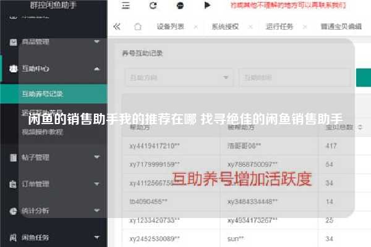Viewport: 371px width, 247px height.
Task: Click the 被帮助方 column header
Action: click(x=241, y=127)
